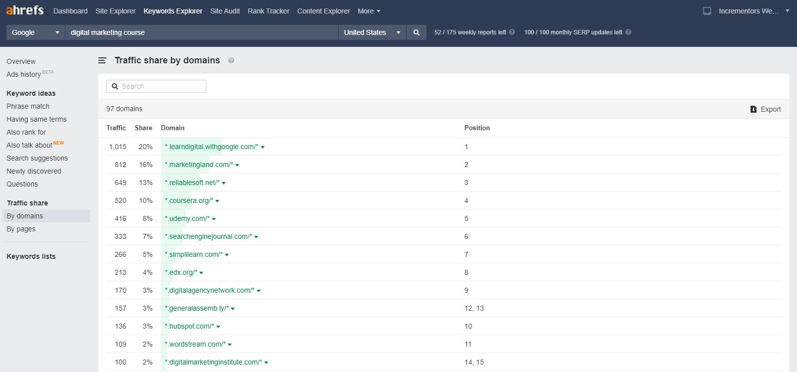
Task: Expand the edx.org domain arrow
Action: click(x=201, y=273)
